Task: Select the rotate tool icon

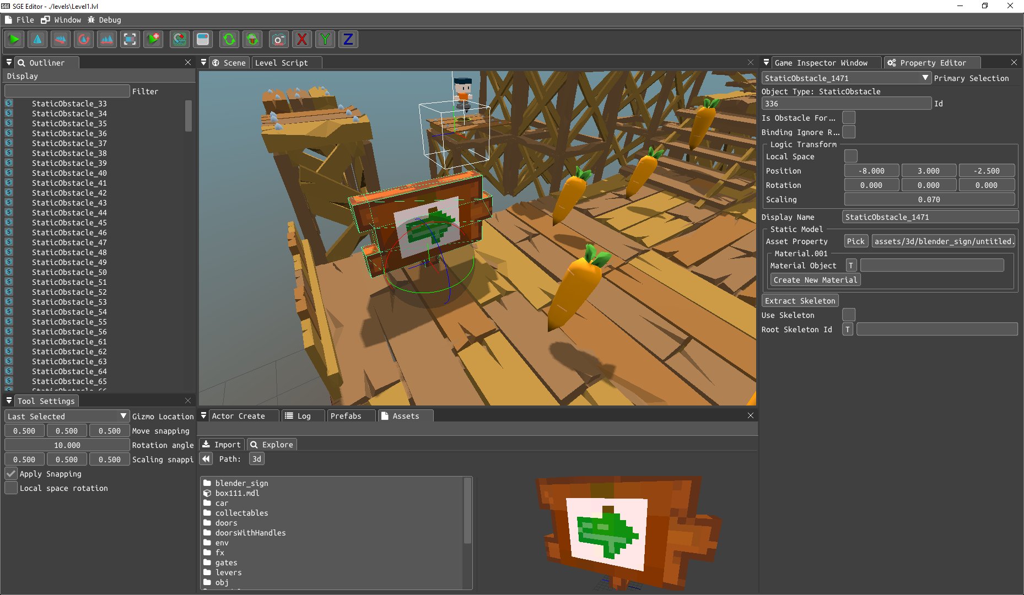Action: pos(84,39)
